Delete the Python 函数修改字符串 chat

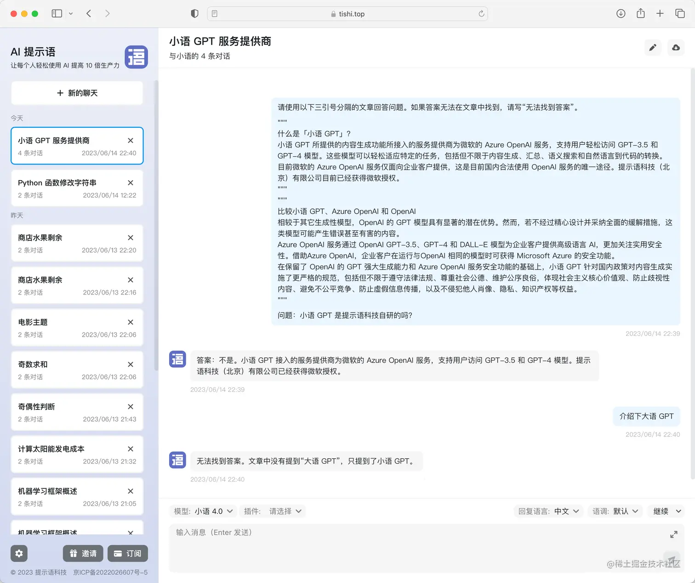tap(131, 183)
